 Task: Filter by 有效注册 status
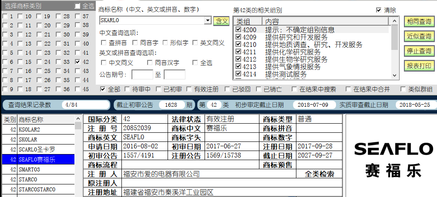[189, 89]
